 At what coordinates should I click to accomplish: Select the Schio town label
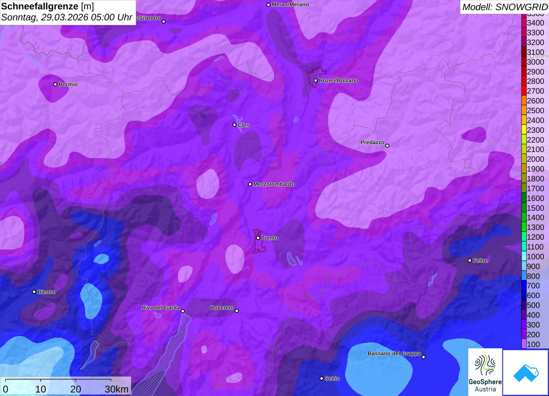(332, 378)
